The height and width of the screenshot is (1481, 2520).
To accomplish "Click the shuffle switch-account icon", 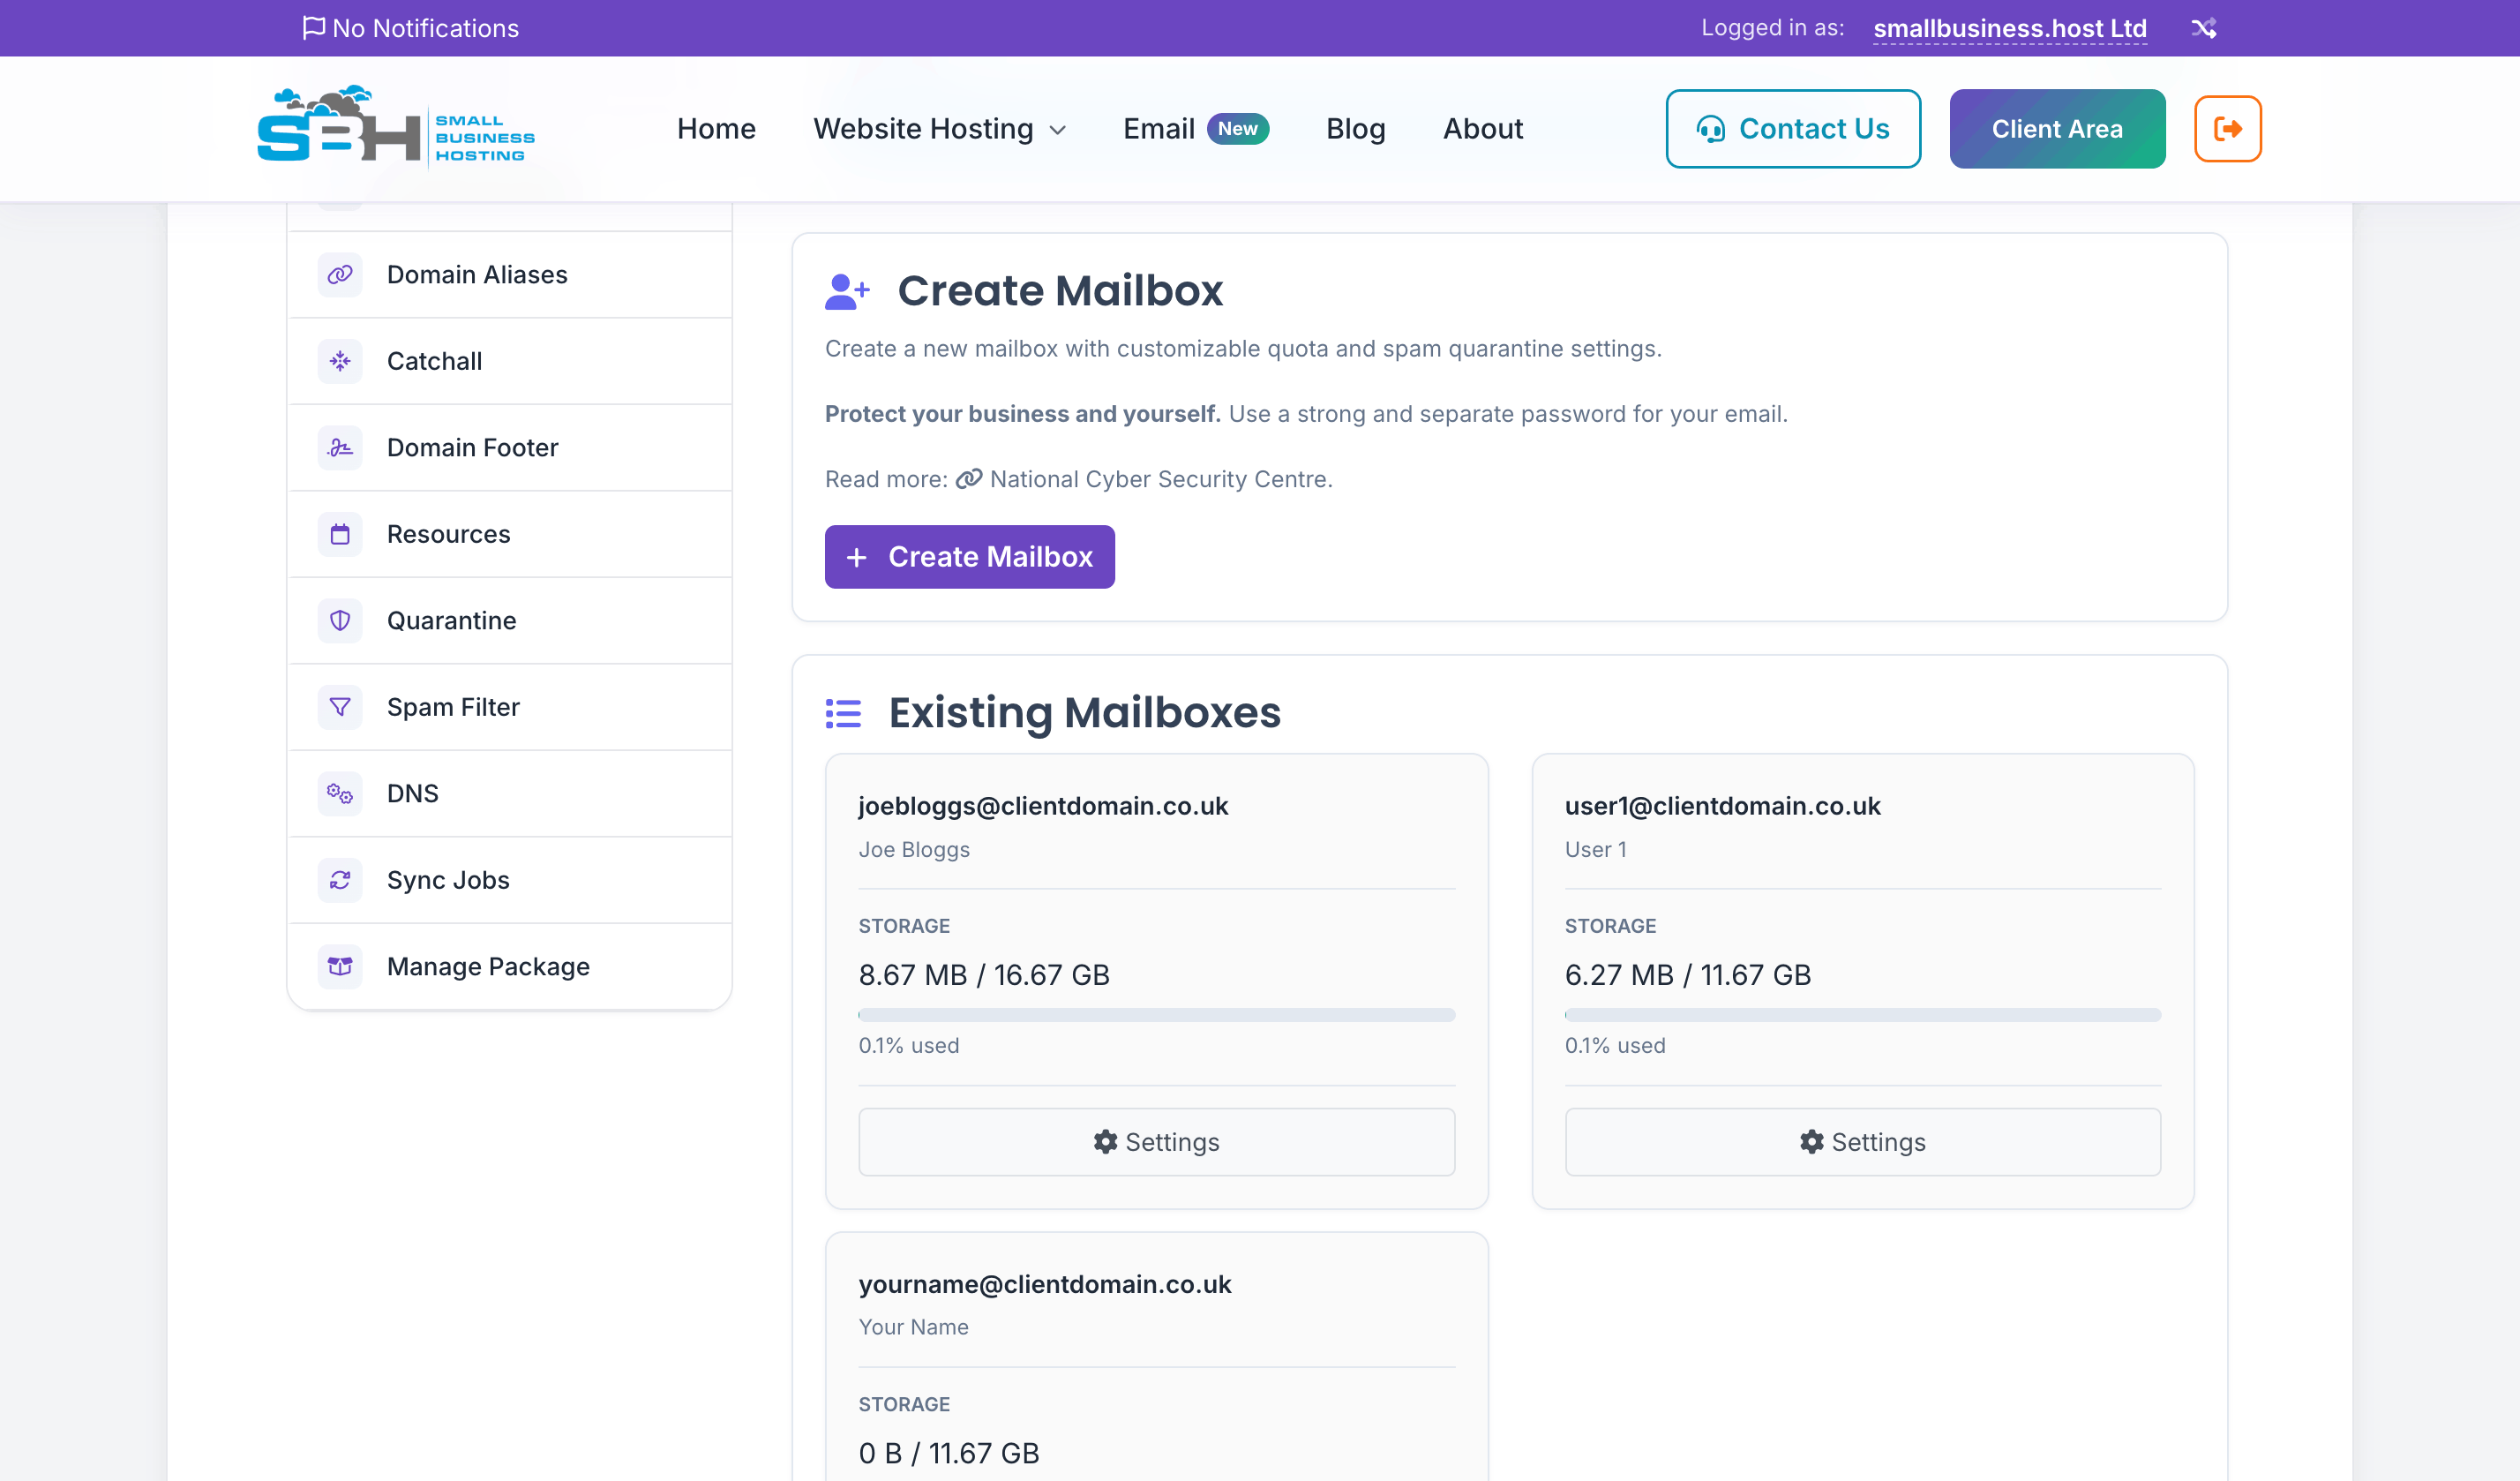I will pos(2203,28).
